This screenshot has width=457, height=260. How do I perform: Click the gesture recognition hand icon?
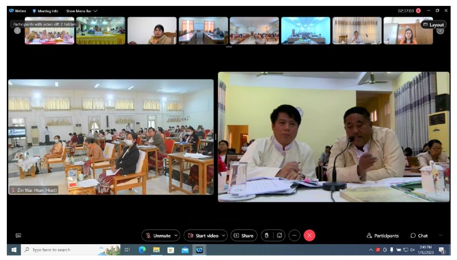(267, 235)
